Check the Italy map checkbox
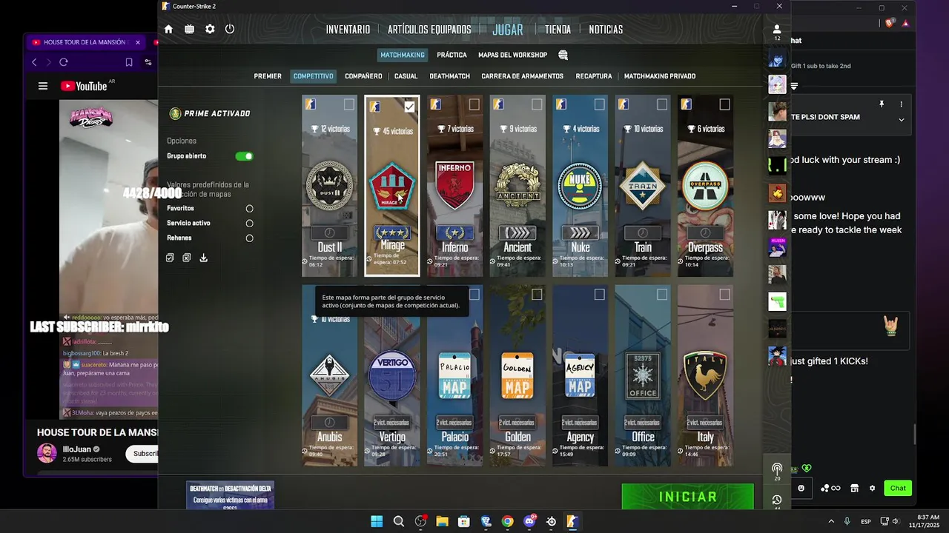 [x=724, y=295]
